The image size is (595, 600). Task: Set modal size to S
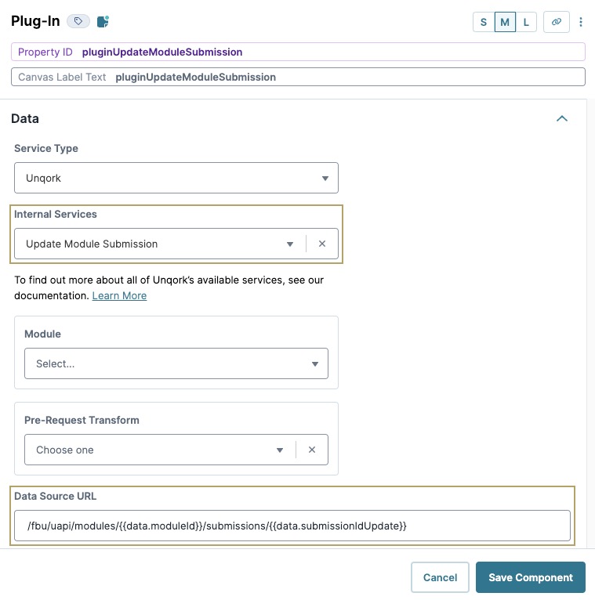click(x=484, y=22)
